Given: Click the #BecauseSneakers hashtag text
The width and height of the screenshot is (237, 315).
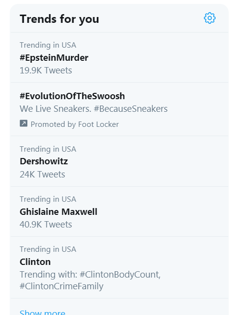Looking at the screenshot, I should 130,109.
